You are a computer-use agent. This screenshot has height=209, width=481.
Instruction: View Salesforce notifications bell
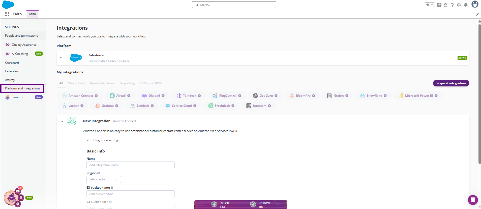[x=466, y=5]
